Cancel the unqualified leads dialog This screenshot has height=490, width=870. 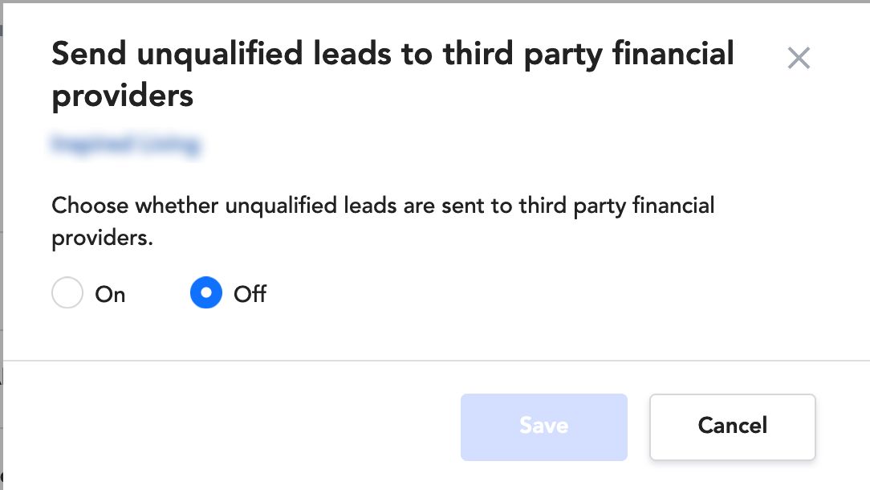[x=733, y=427]
